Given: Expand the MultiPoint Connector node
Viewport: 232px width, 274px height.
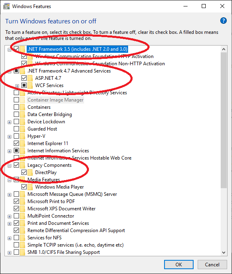Looking at the screenshot, I should pos(9,216).
